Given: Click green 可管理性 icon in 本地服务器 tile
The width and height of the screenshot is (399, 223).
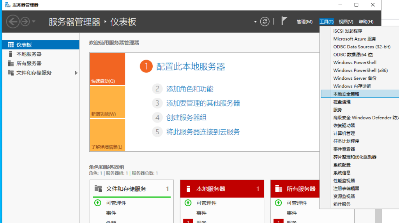Looking at the screenshot, I should coord(188,203).
